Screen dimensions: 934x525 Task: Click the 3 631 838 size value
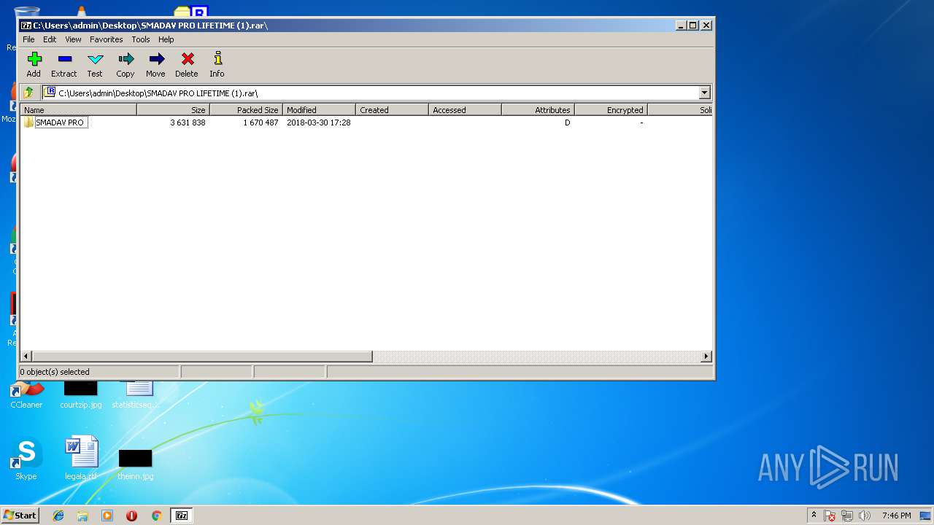(188, 122)
